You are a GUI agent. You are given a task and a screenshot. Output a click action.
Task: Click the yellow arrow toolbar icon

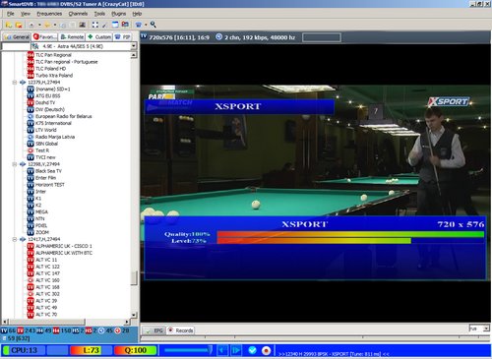tap(47, 25)
